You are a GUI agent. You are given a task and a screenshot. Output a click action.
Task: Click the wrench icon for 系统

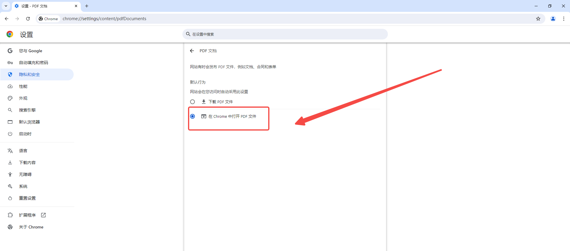[10, 186]
